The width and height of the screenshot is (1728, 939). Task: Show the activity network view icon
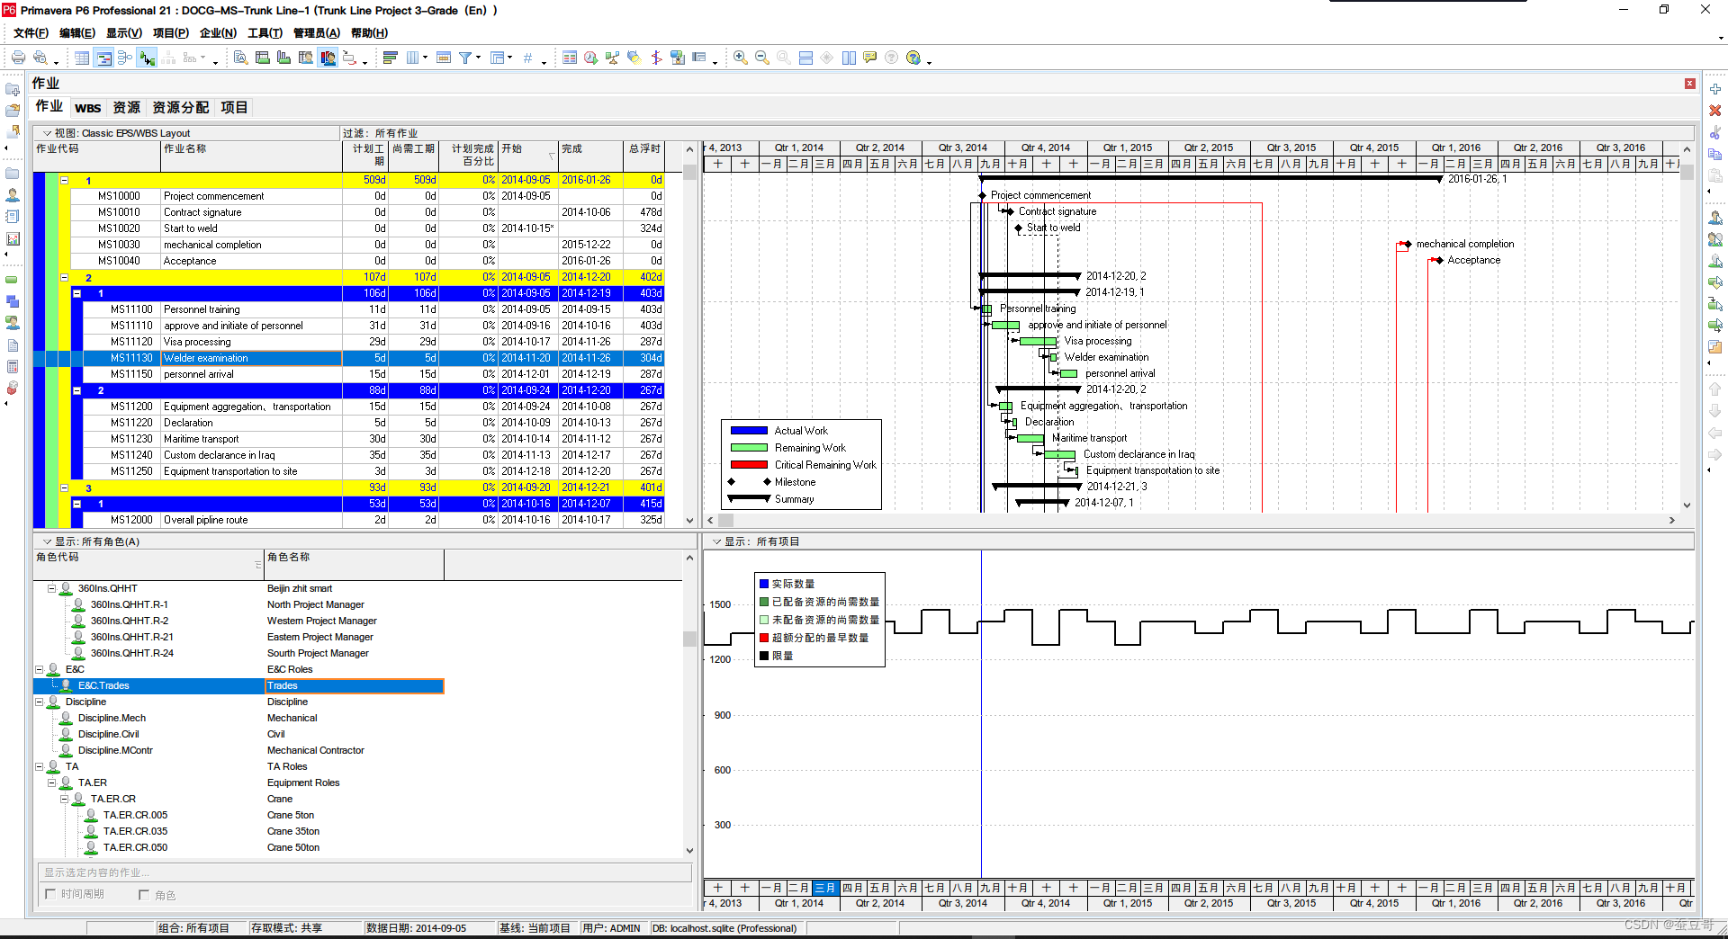coord(125,58)
